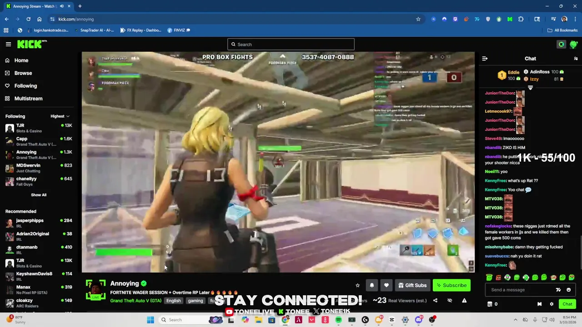
Task: Toggle the hidden-eye visibility icon under stream
Action: (450, 300)
